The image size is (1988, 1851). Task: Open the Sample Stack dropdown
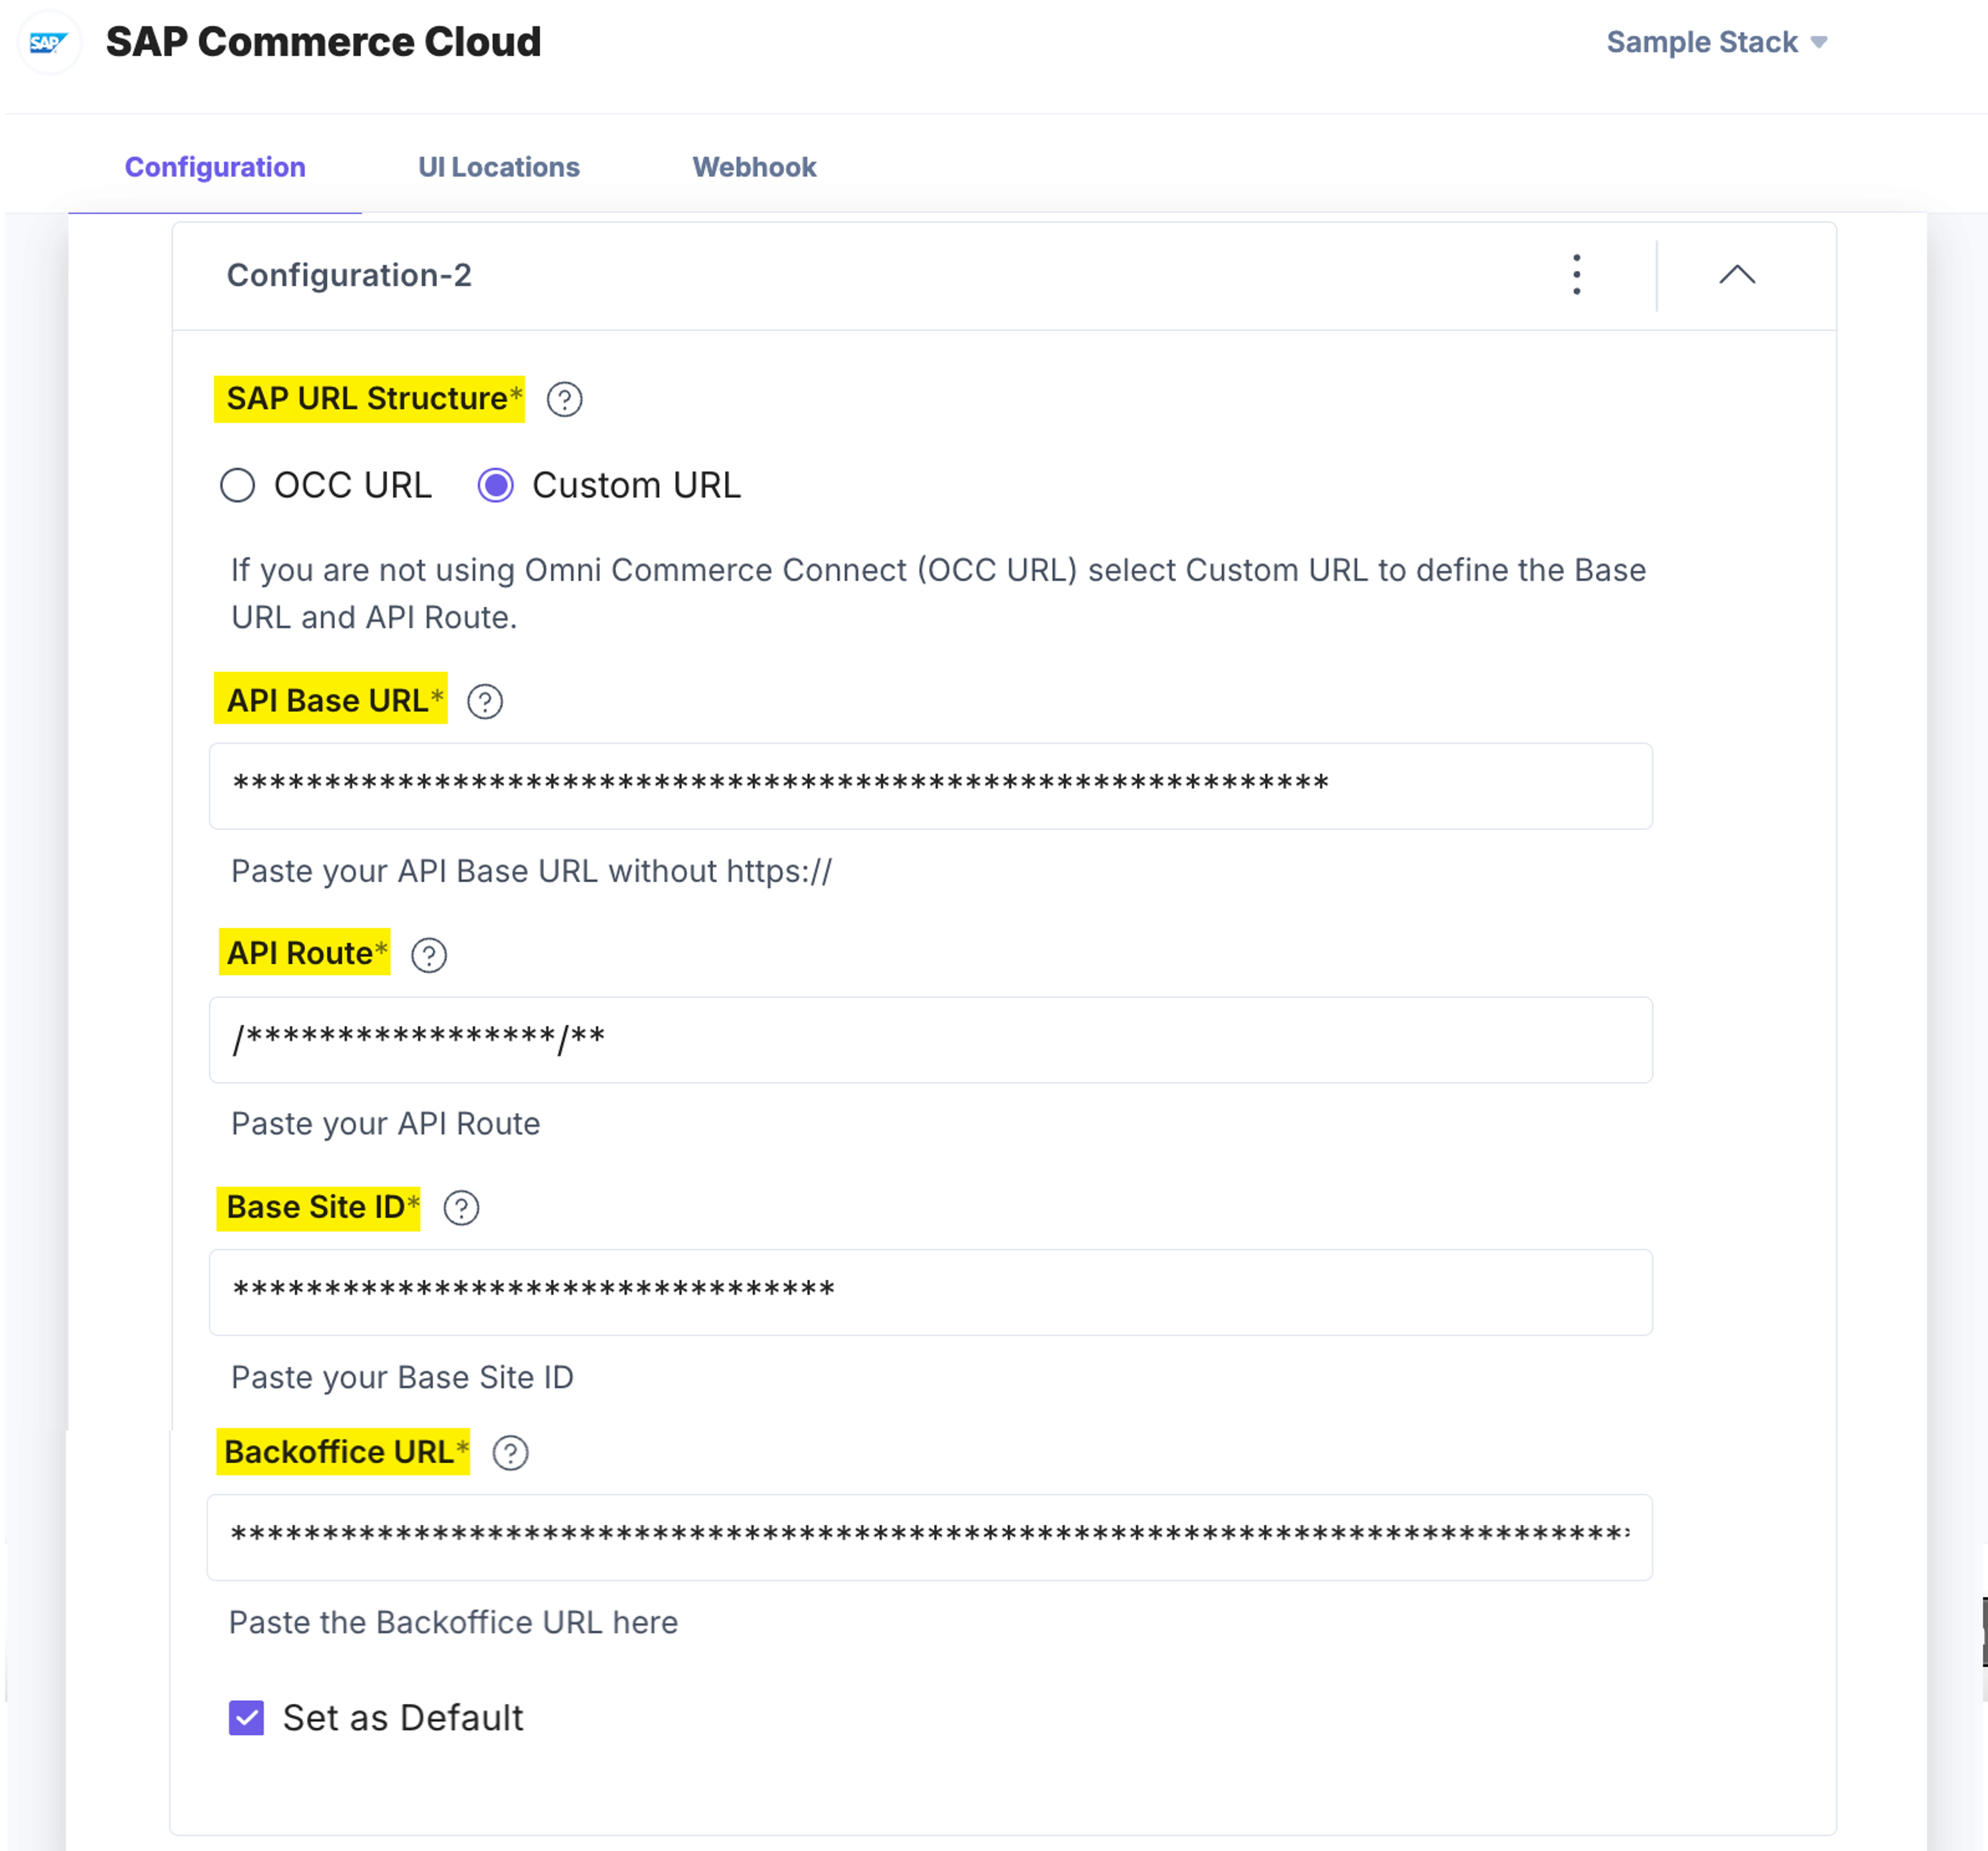[x=1717, y=42]
